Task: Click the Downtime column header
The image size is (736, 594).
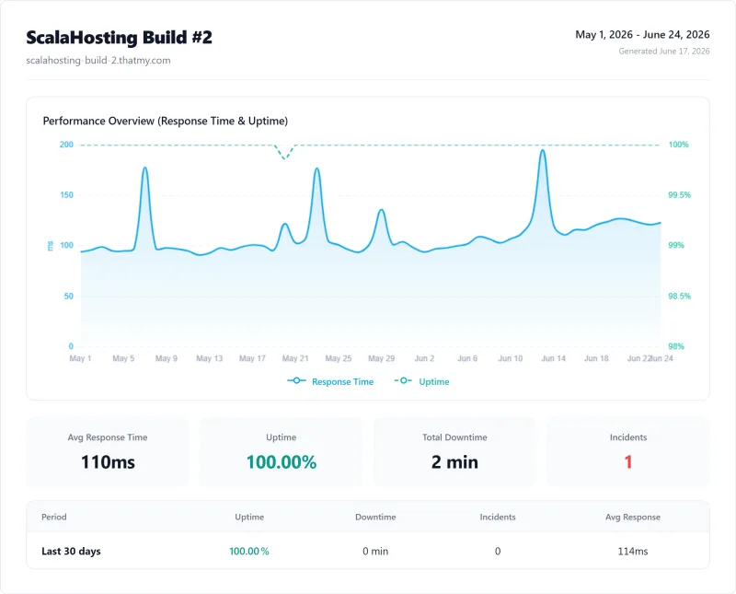Action: tap(375, 517)
